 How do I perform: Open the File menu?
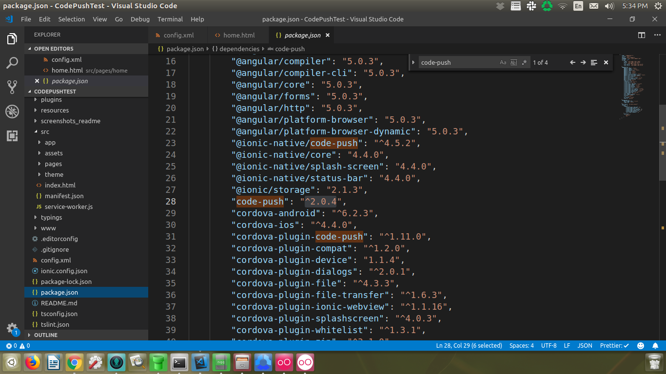pos(26,19)
